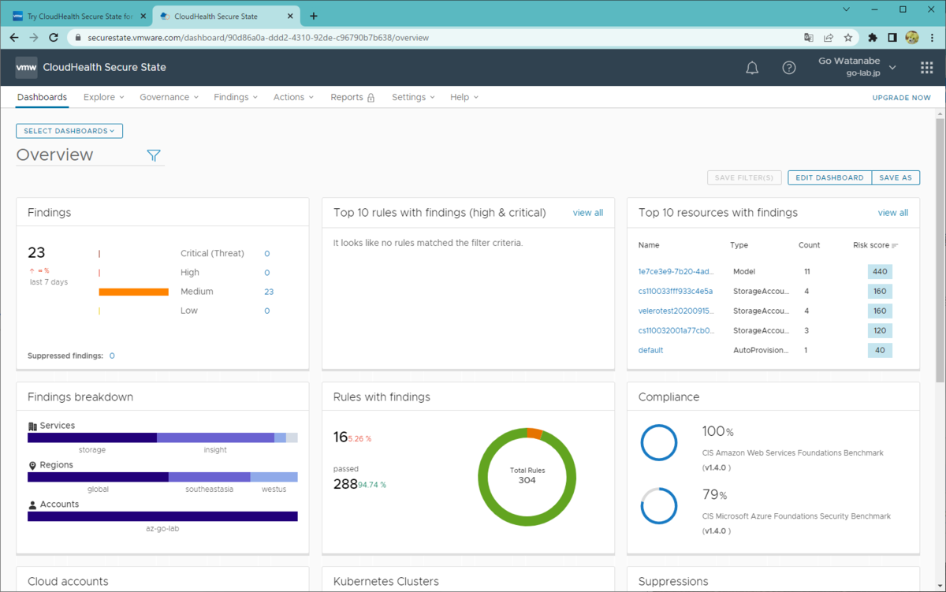Open the Go Watanabe user dropdown
Viewport: 946px width, 592px height.
[x=858, y=67]
